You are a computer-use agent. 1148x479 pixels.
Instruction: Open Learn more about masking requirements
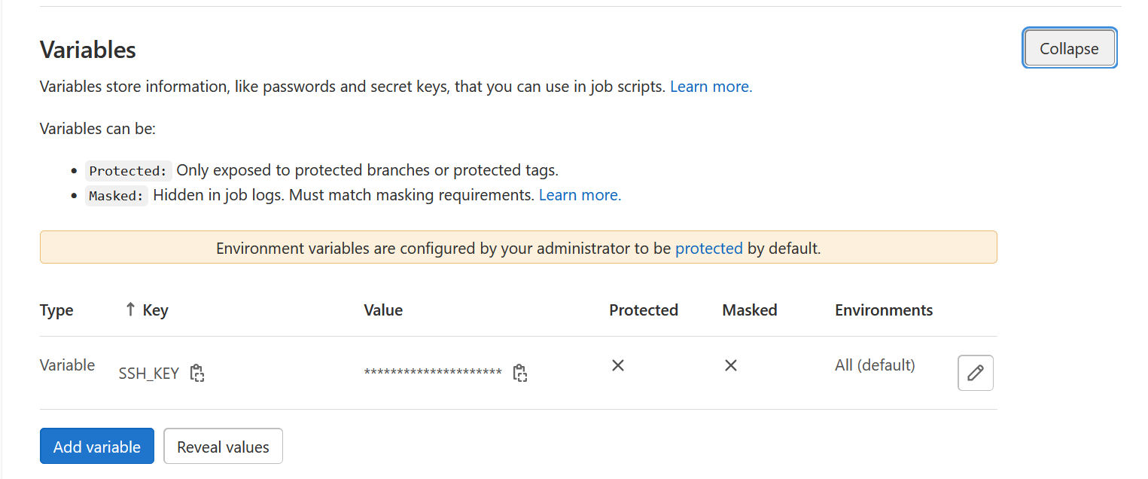(580, 195)
